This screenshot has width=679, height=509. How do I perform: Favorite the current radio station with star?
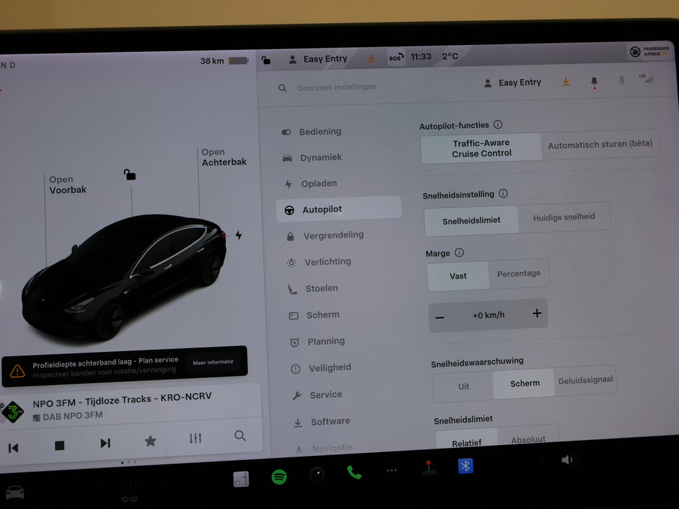pyautogui.click(x=151, y=441)
